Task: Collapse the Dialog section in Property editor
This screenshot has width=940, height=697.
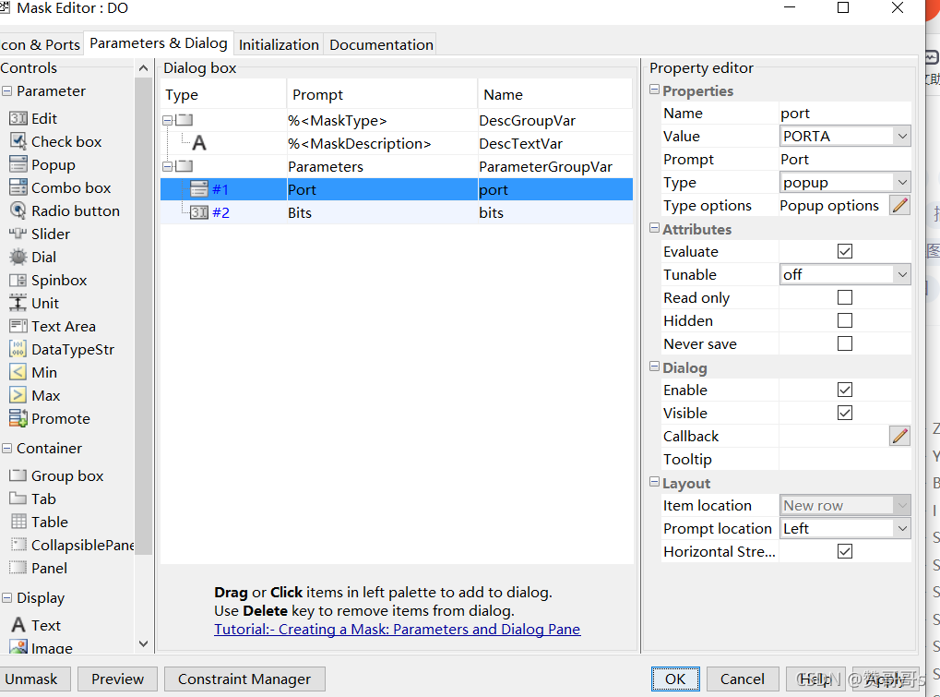Action: [x=655, y=367]
